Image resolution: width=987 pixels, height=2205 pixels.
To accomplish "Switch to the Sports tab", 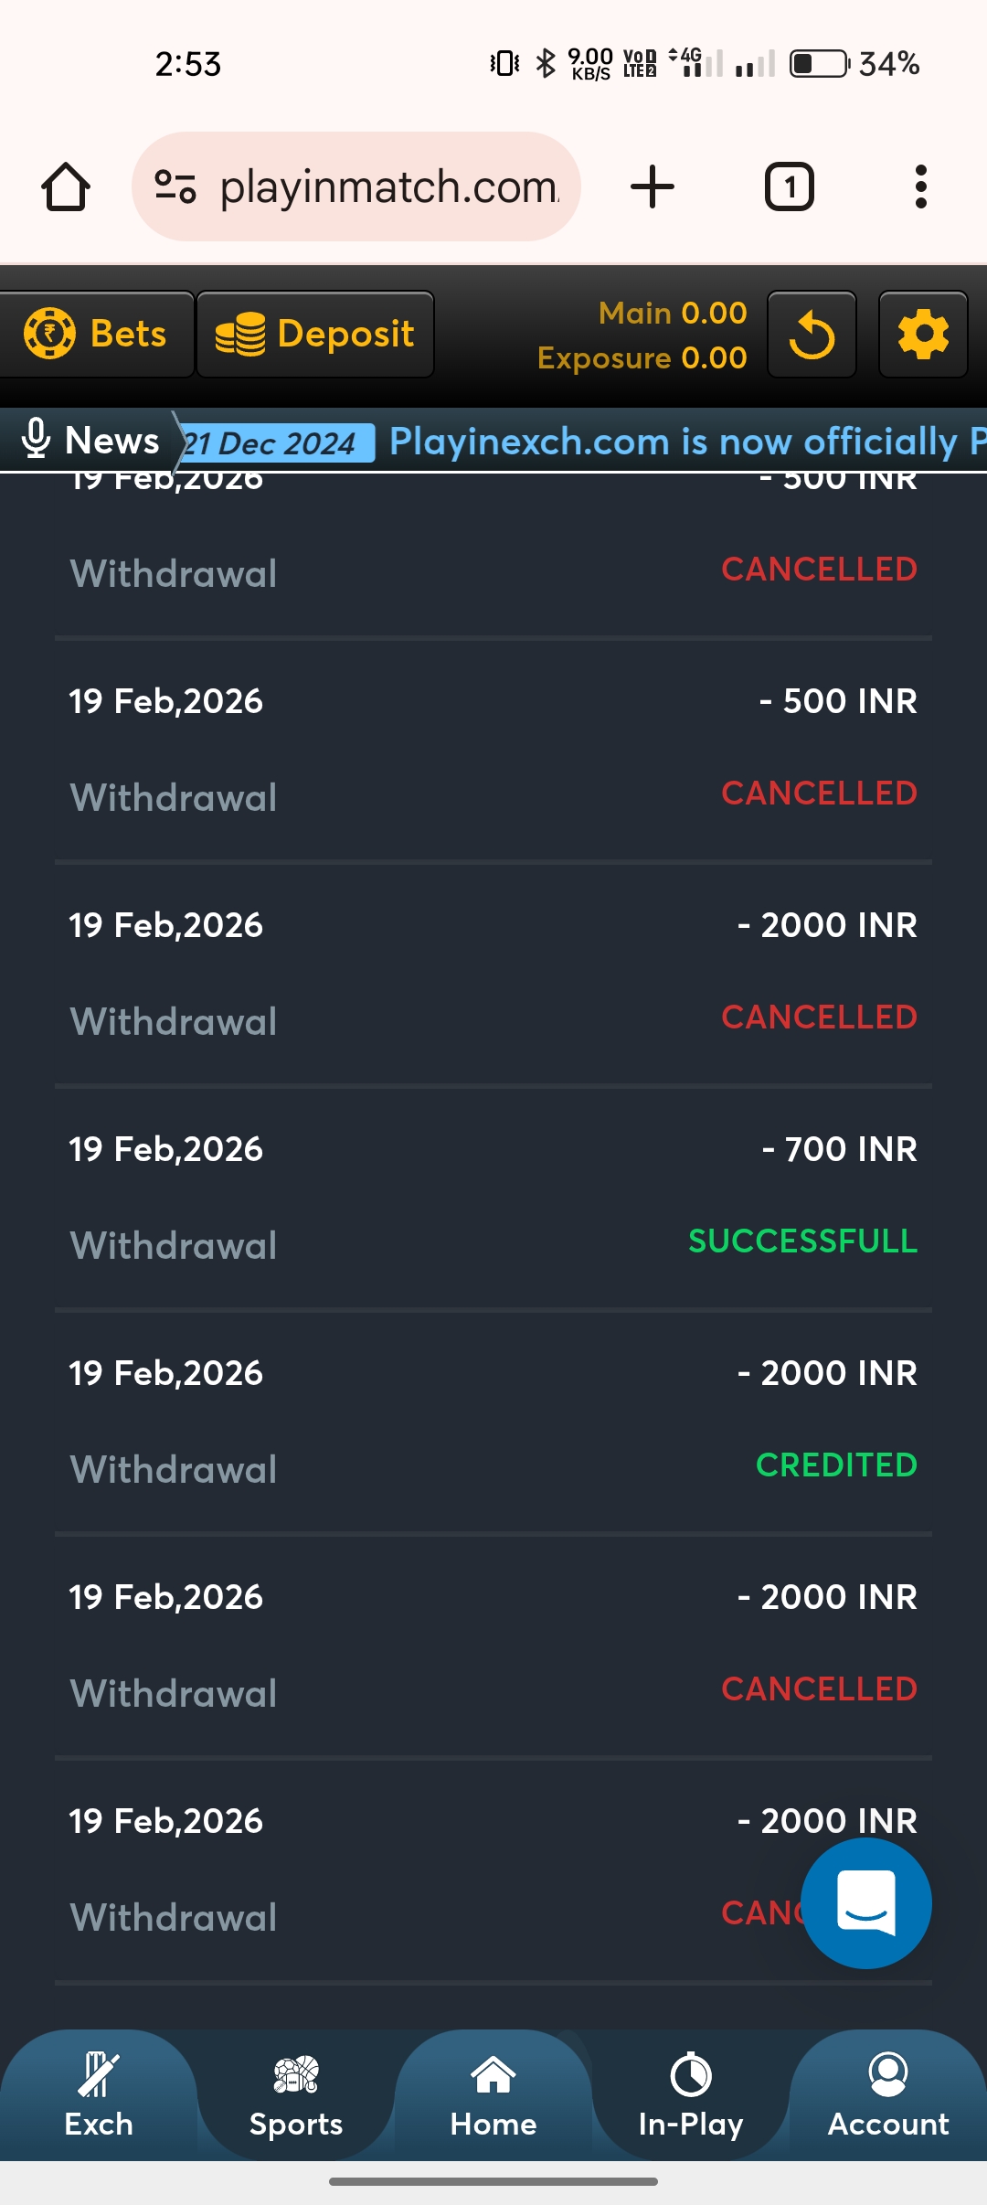I will tap(296, 2095).
